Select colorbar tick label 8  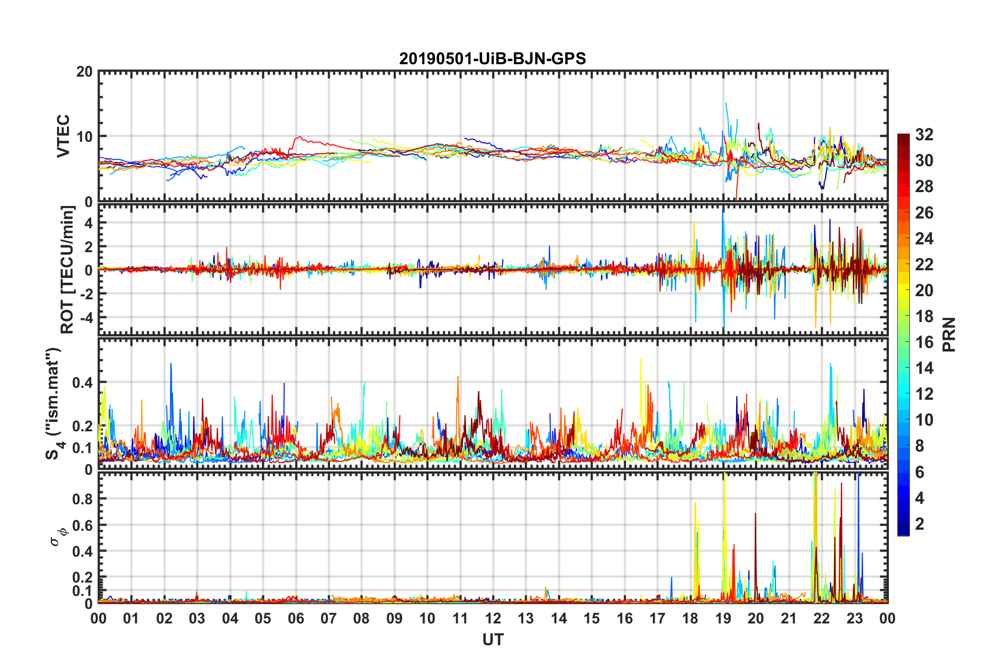920,446
